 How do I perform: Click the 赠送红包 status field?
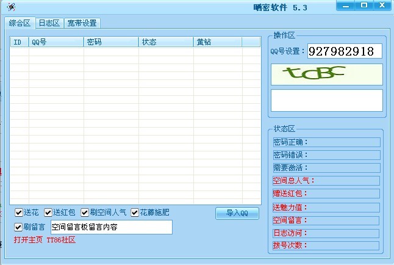pos(326,194)
